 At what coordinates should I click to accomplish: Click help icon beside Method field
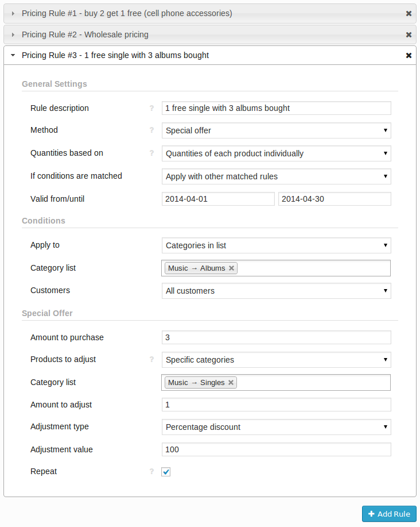[x=152, y=130]
